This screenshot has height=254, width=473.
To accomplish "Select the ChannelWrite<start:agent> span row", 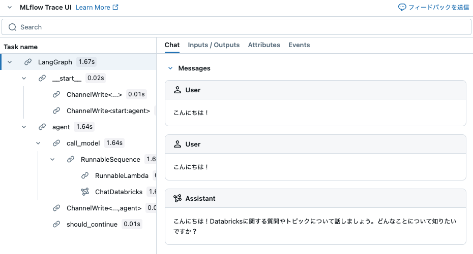I will (78, 111).
